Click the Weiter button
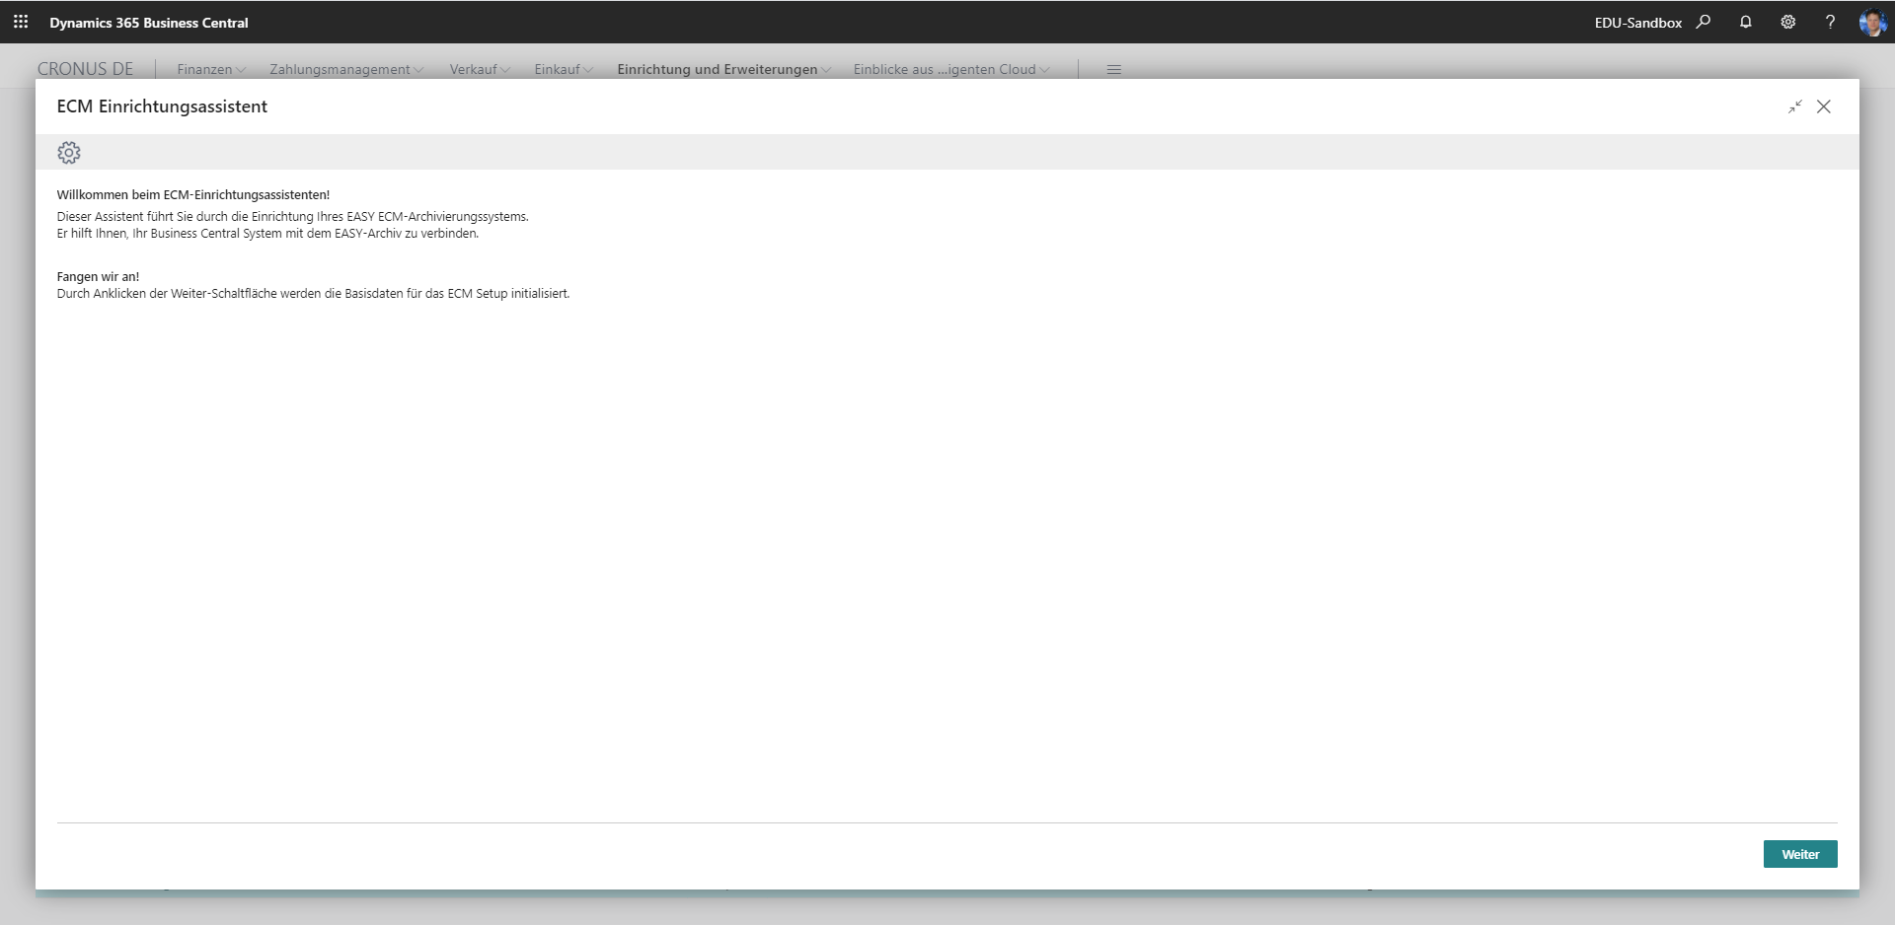 [1800, 854]
